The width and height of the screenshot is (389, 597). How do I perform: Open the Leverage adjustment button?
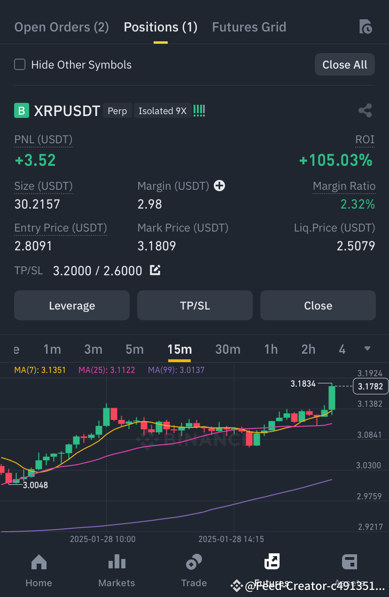tap(71, 305)
